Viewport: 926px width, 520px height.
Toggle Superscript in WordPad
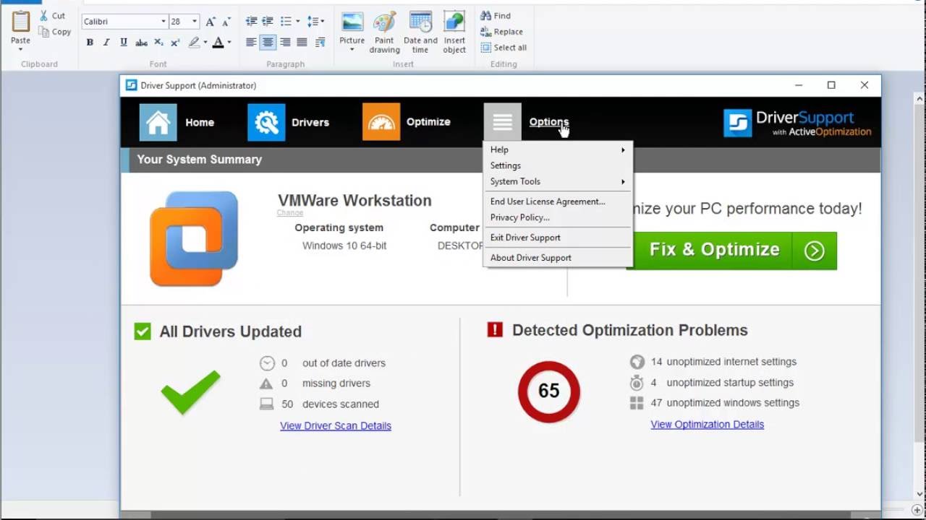pos(175,43)
